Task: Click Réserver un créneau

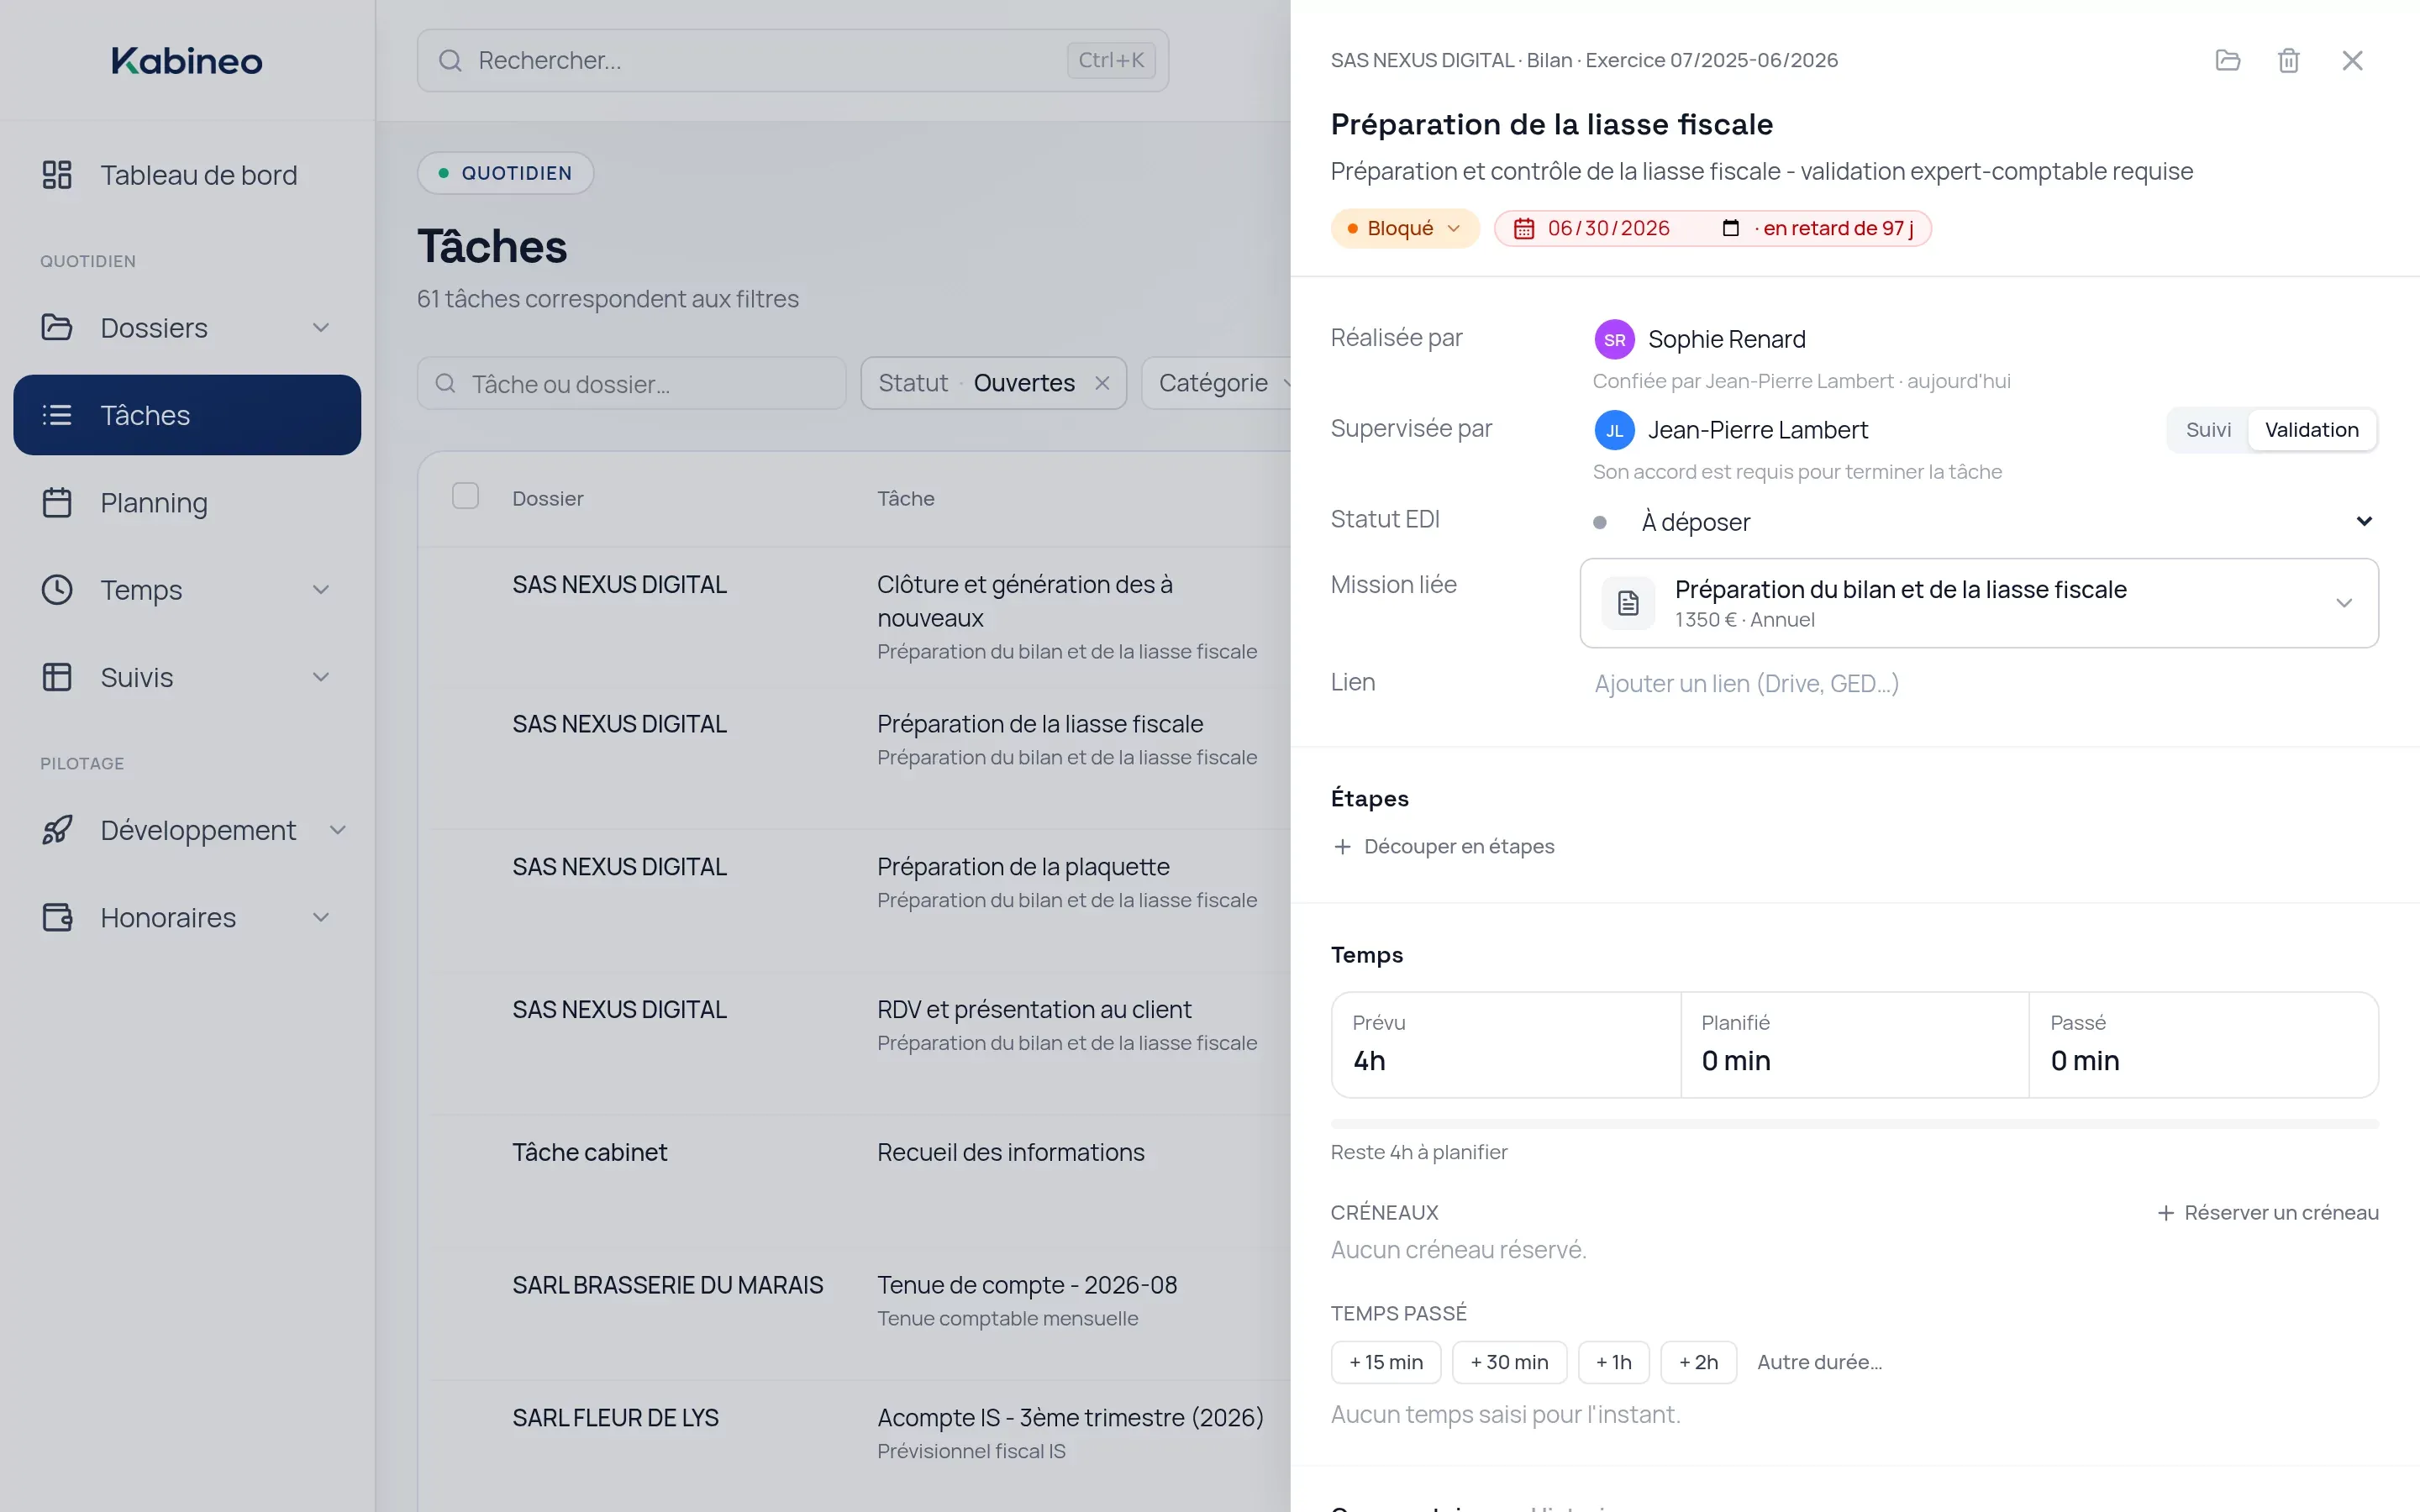Action: point(2267,1212)
